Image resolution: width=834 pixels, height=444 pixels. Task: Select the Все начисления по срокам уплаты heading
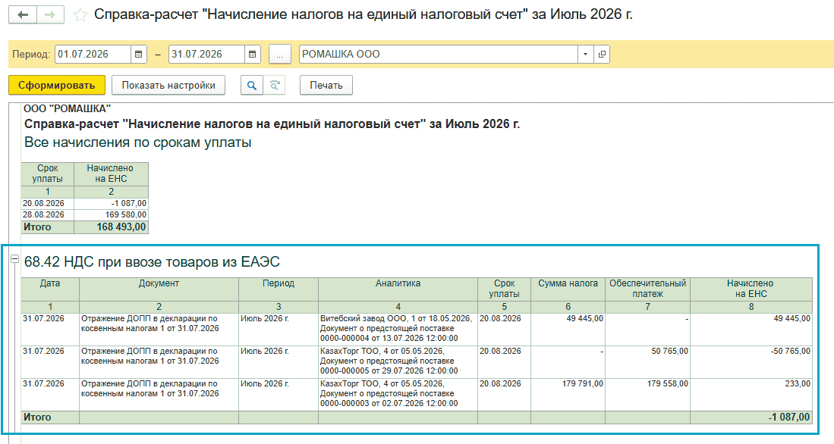pyautogui.click(x=138, y=142)
